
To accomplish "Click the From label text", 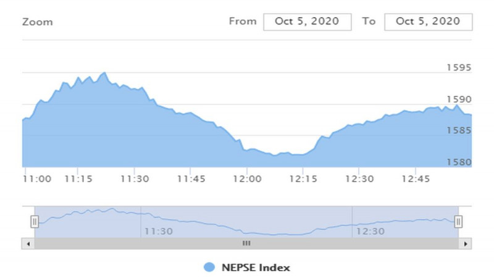I will tap(242, 21).
